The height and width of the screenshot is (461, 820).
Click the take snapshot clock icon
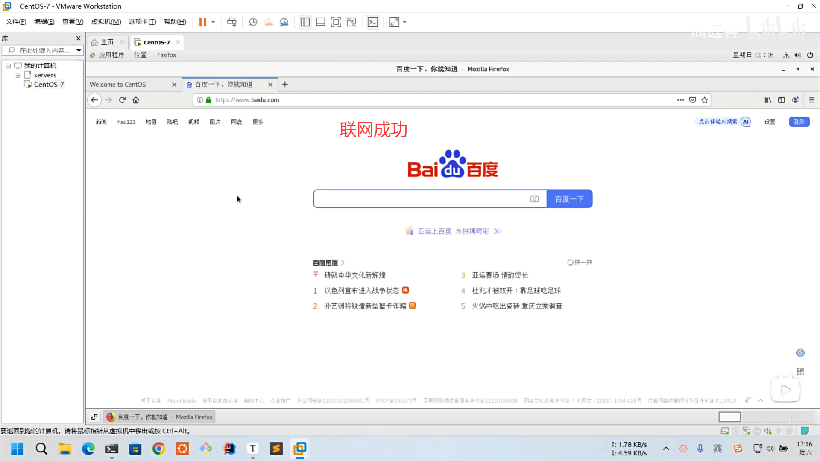tap(253, 22)
